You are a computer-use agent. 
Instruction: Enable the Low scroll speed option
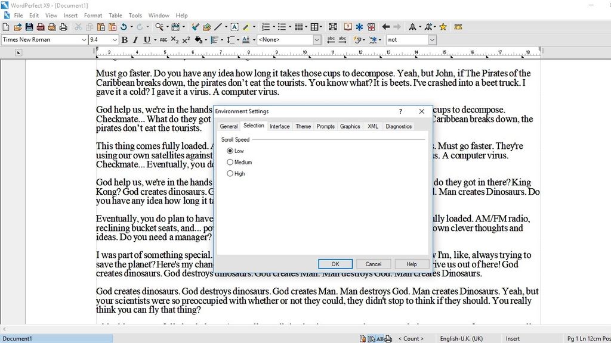coord(230,151)
